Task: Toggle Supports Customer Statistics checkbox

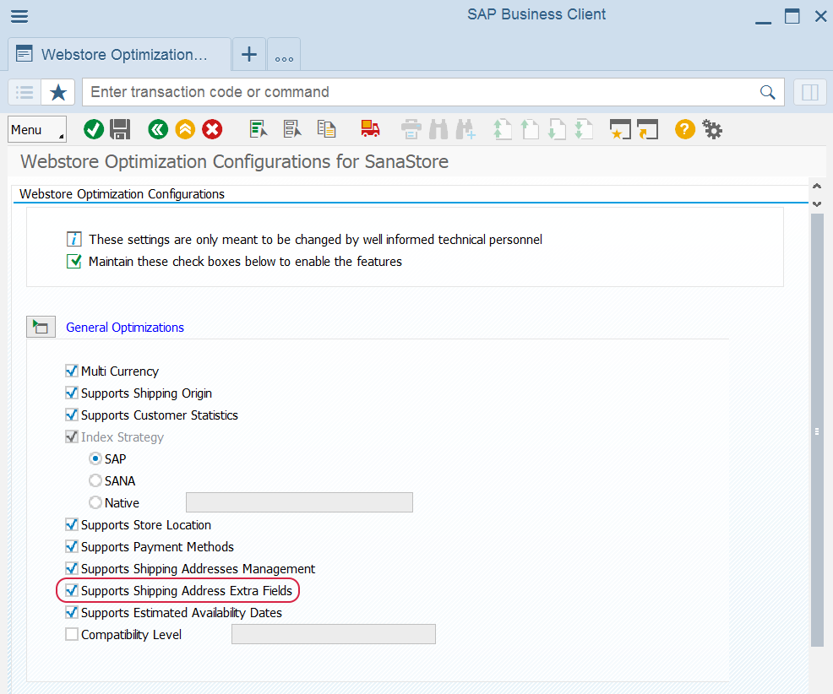Action: pos(71,415)
